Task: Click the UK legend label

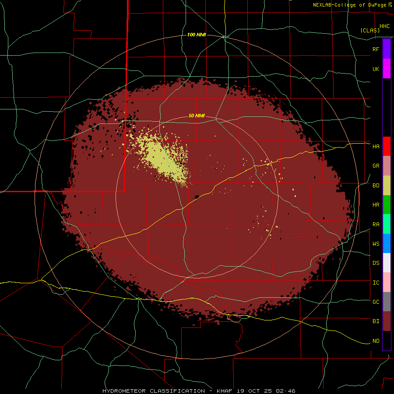Action: point(376,69)
